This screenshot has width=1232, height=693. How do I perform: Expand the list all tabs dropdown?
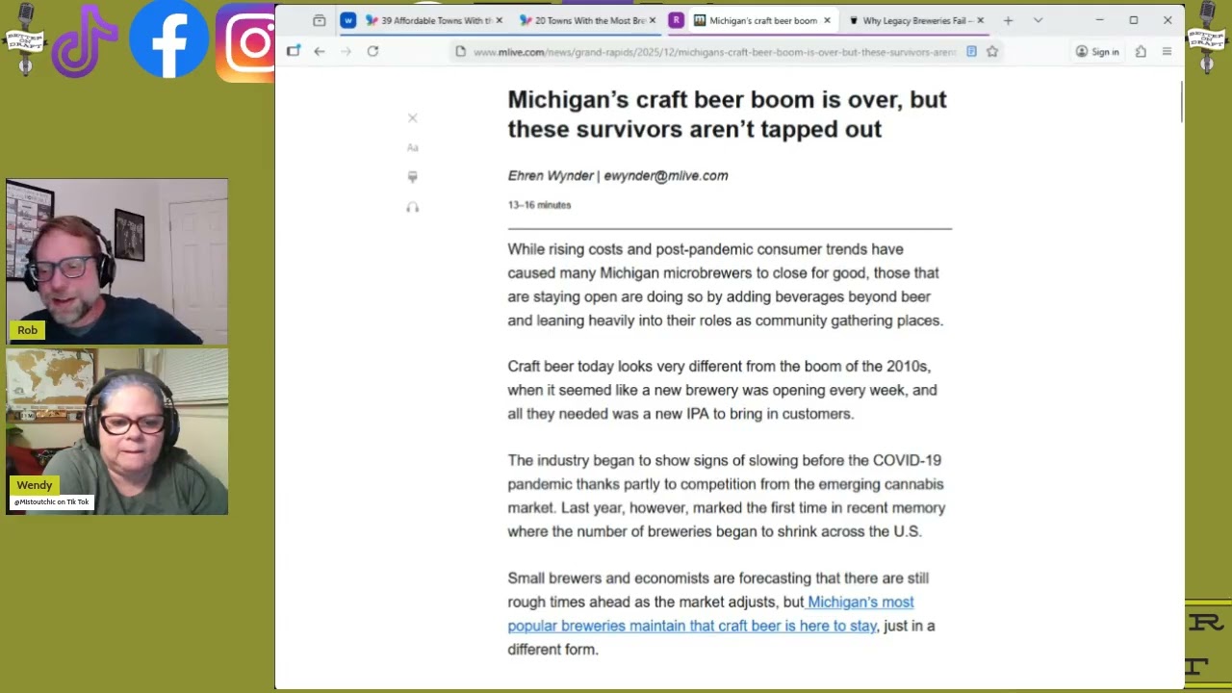(1038, 20)
